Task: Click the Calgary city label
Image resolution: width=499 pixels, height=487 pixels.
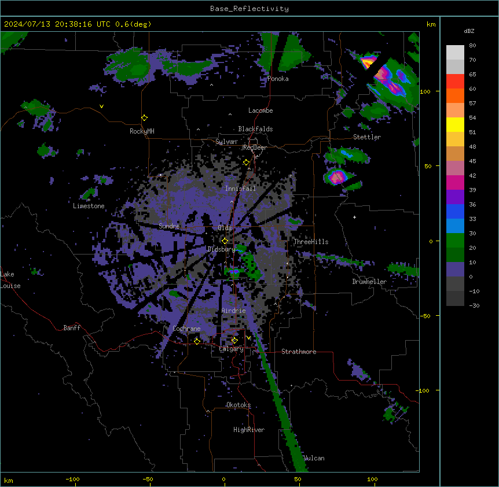Action: click(x=231, y=349)
